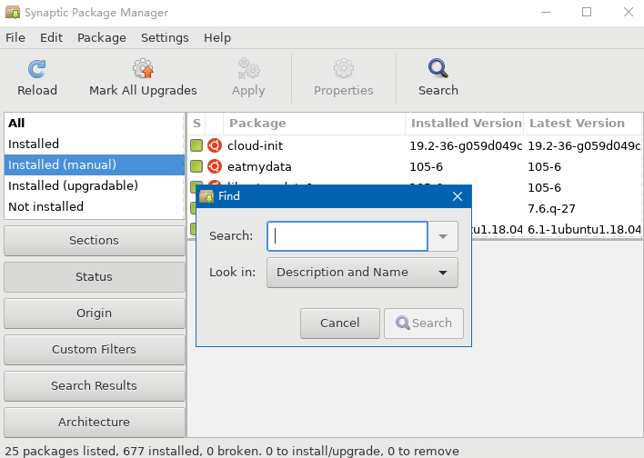Image resolution: width=644 pixels, height=458 pixels.
Task: Click the Ubuntu logo icon beside cloud-init
Action: pos(215,145)
